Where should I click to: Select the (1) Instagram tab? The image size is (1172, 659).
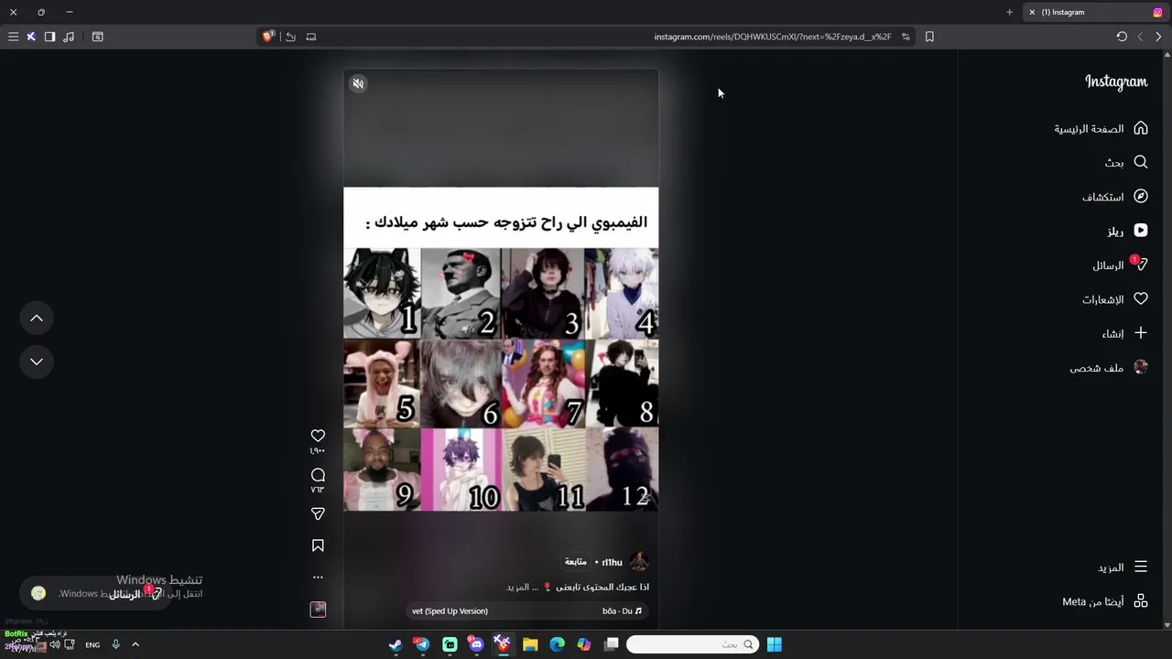[1096, 12]
